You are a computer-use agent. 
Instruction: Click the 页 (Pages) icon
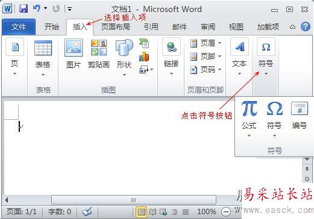pyautogui.click(x=15, y=47)
